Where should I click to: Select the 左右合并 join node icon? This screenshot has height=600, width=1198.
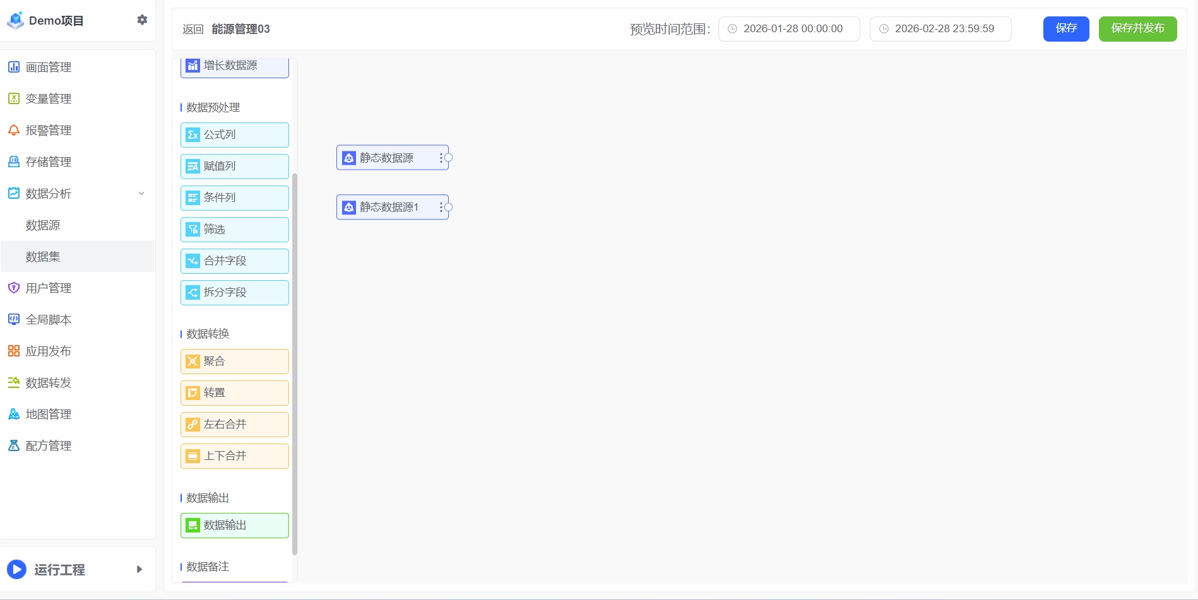click(193, 425)
